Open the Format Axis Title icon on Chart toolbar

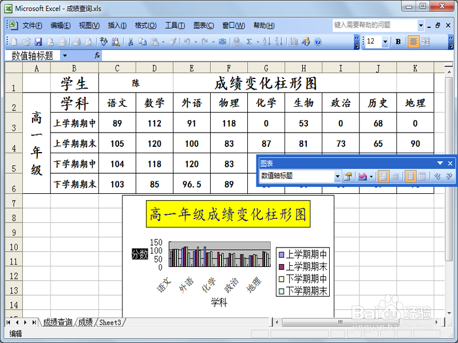(347, 176)
